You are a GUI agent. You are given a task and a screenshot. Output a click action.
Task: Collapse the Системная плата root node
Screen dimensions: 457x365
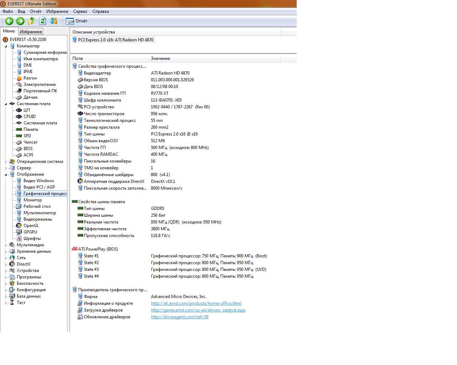pyautogui.click(x=6, y=104)
